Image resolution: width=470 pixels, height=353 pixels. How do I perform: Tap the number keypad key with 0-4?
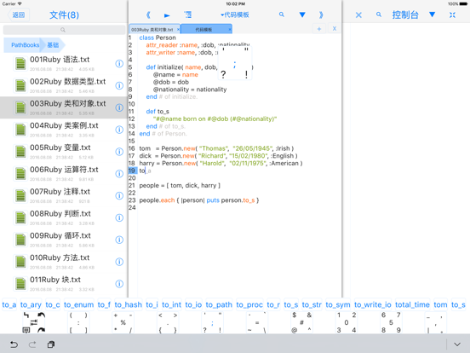347,322
